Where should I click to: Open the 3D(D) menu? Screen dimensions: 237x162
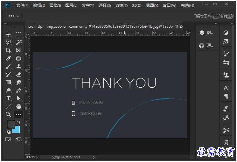137,5
